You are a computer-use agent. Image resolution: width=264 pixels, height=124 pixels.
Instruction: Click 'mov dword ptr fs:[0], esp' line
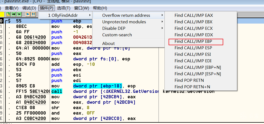pyautogui.click(x=91, y=59)
